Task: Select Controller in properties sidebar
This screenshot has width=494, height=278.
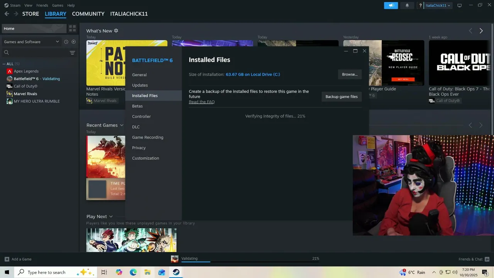Action: pos(154,117)
